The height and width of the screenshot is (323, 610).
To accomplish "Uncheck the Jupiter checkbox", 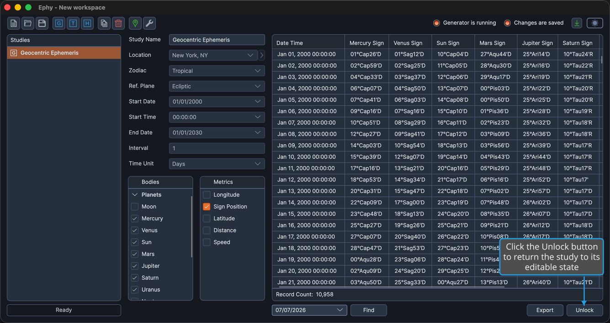I will coord(135,266).
